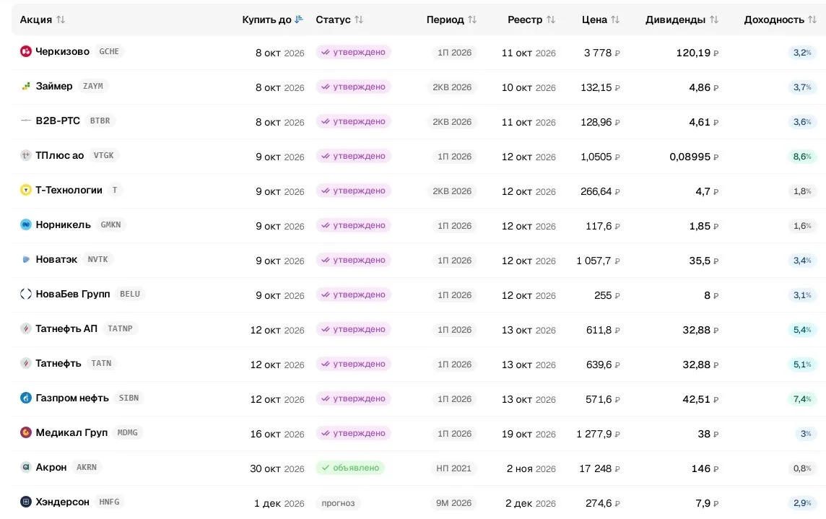Screen dimensions: 826x519
Task: Open the Медикал Груп stock link
Action: [71, 432]
